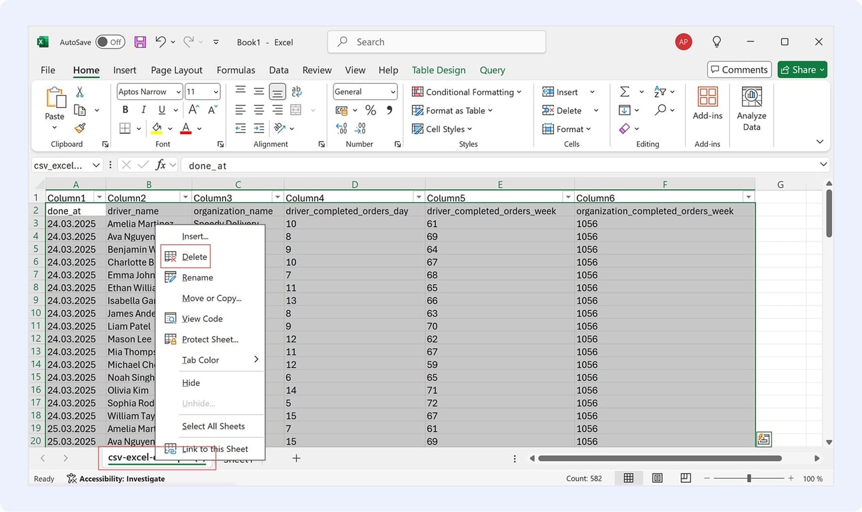This screenshot has height=512, width=862.
Task: Select Normal view in status bar
Action: pos(628,478)
